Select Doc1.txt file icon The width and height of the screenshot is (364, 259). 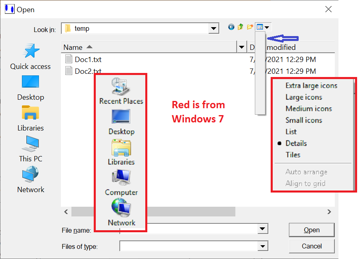pyautogui.click(x=69, y=59)
